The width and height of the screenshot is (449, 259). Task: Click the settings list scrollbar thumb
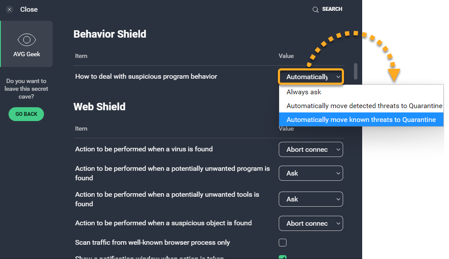click(356, 71)
